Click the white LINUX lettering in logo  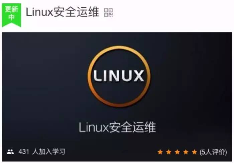click(119, 76)
